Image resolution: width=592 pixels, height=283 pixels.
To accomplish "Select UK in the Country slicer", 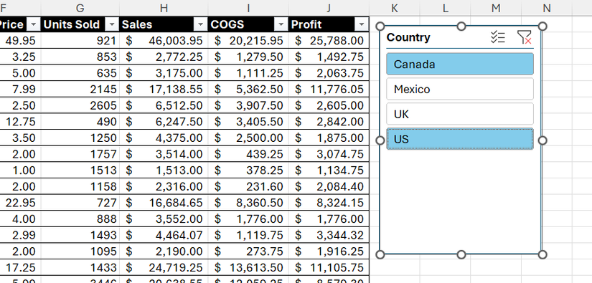I will pos(460,114).
